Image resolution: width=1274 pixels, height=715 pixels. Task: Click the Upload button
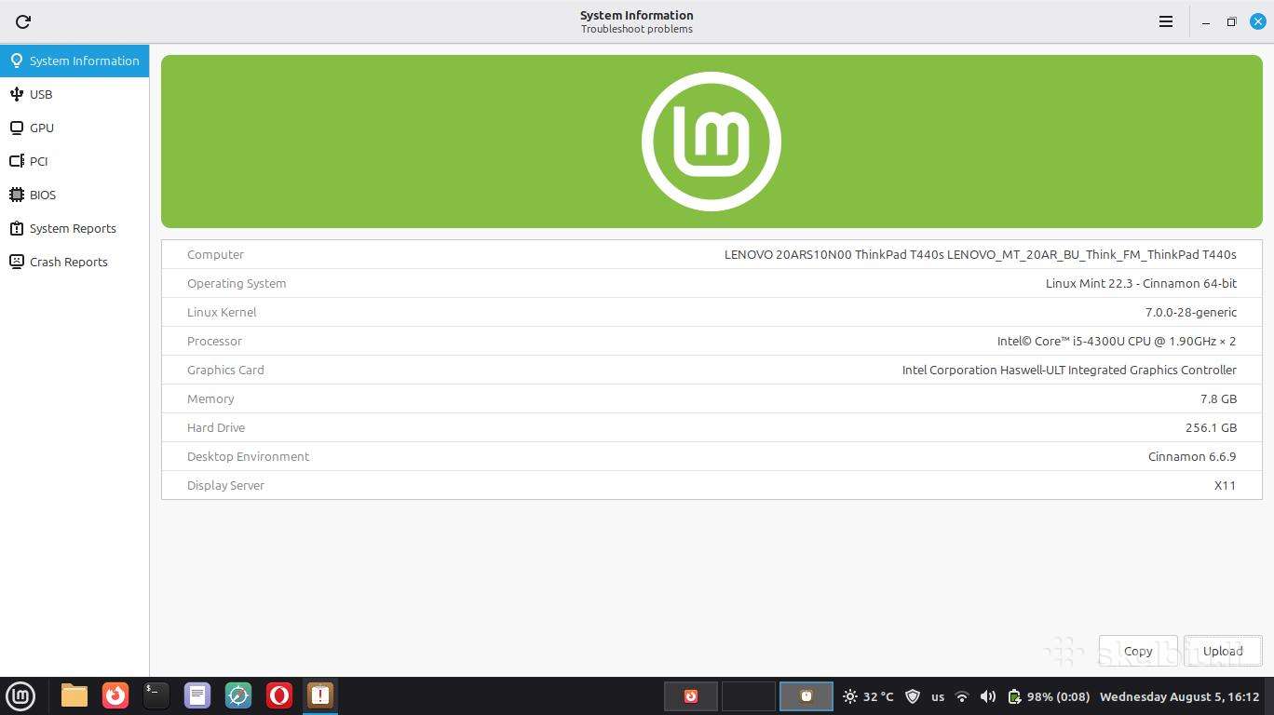tap(1223, 651)
